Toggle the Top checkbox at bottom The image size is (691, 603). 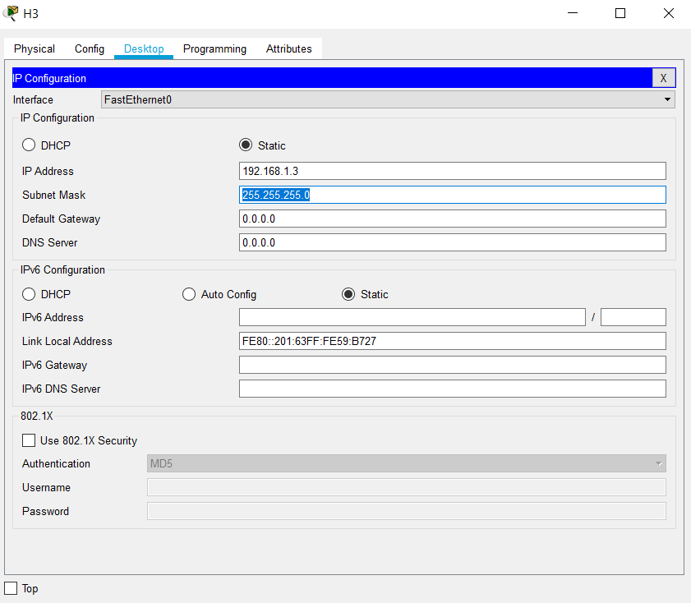(11, 588)
